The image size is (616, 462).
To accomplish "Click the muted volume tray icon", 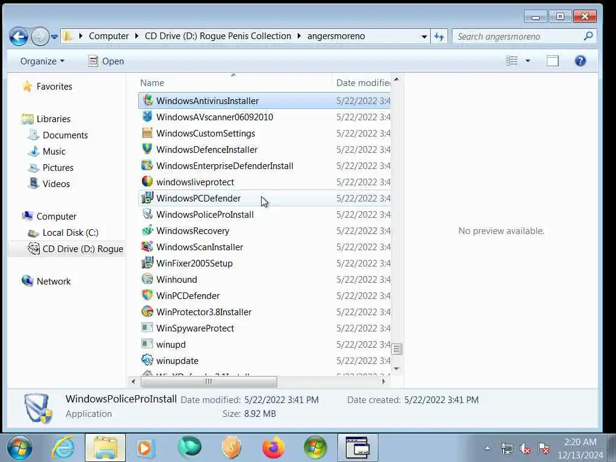I will pyautogui.click(x=525, y=448).
